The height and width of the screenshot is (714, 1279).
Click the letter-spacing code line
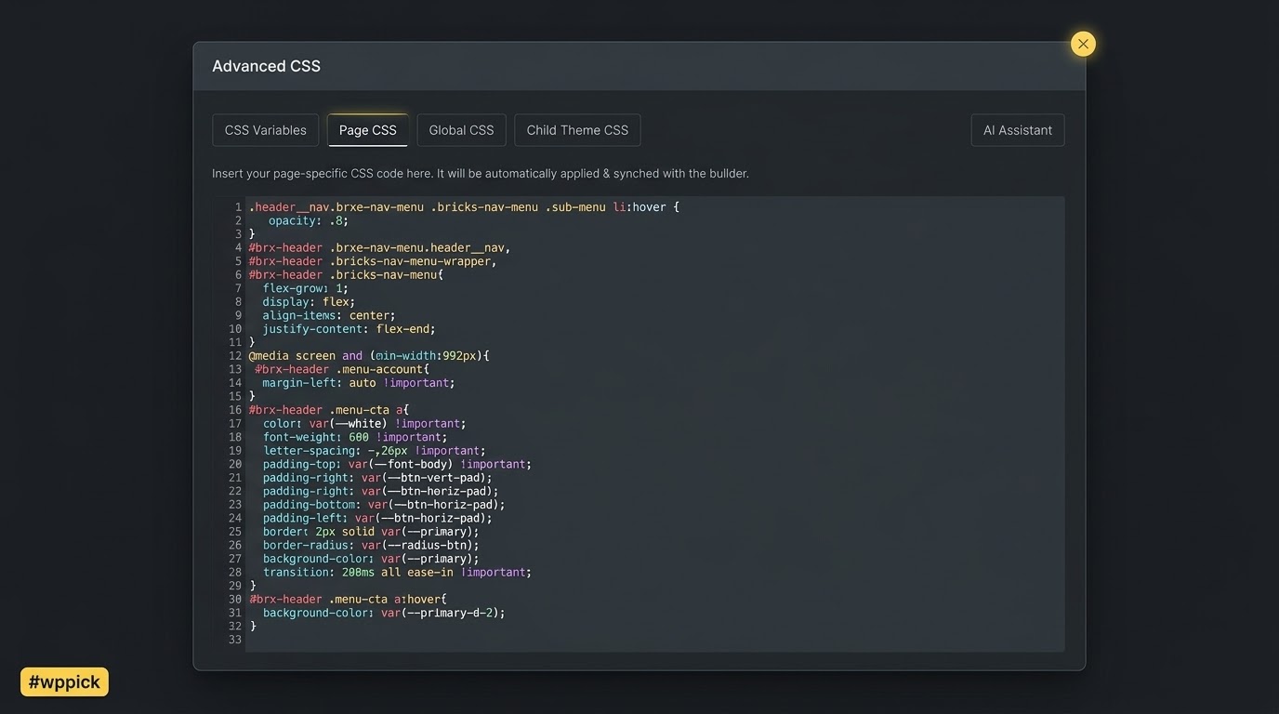[374, 450]
